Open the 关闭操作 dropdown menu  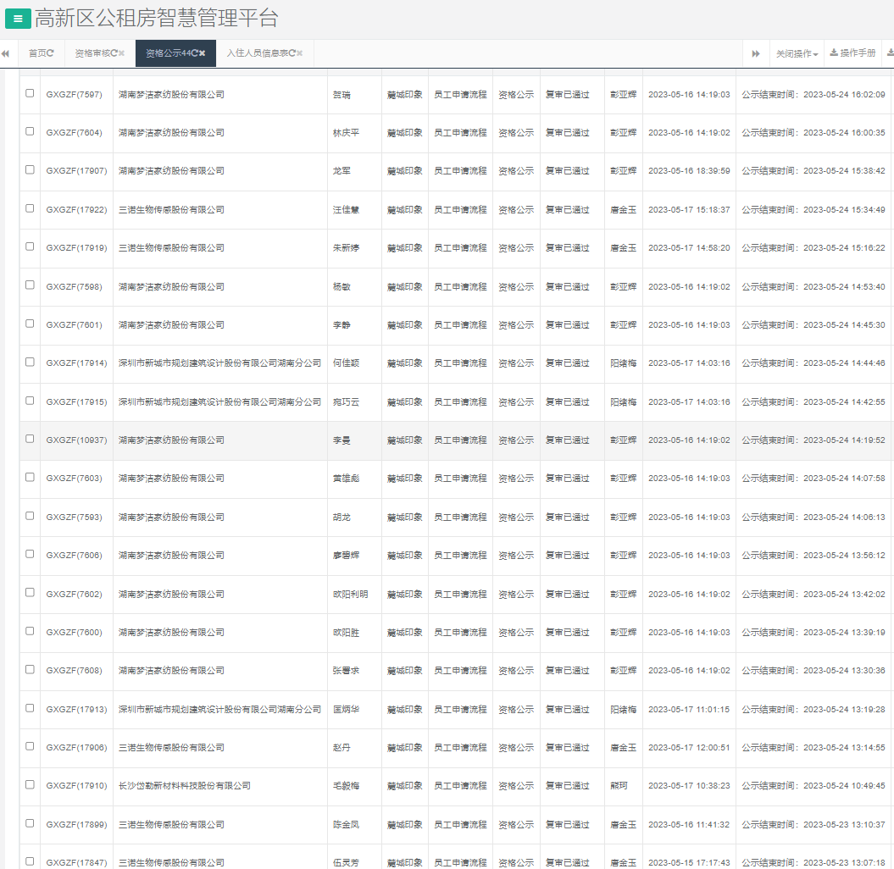(797, 53)
